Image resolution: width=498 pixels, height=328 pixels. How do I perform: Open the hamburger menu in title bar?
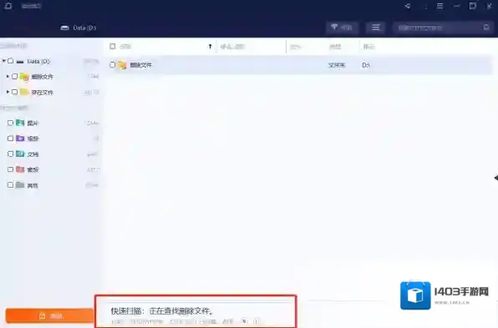pos(440,6)
